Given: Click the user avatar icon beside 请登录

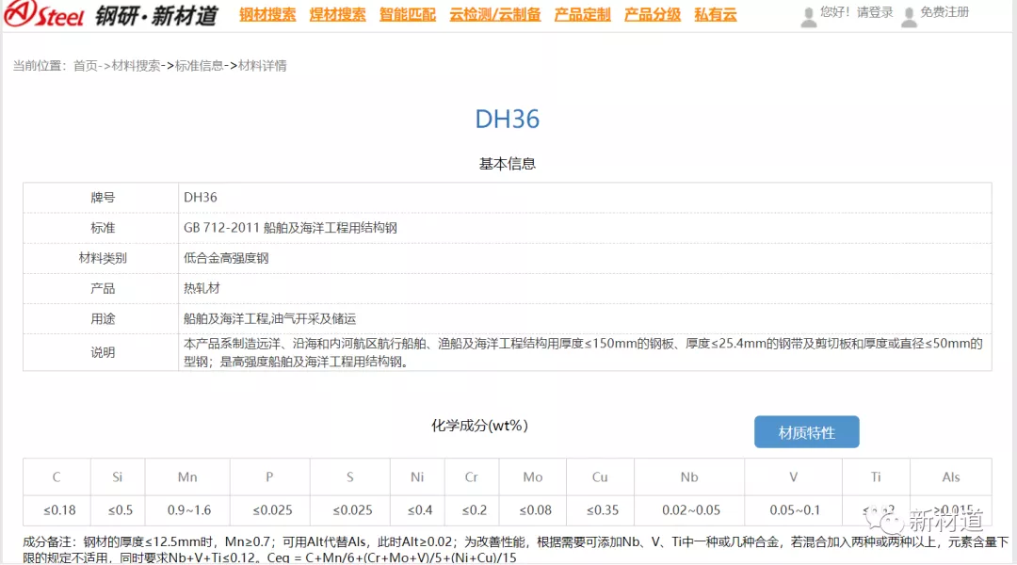Looking at the screenshot, I should [x=808, y=16].
